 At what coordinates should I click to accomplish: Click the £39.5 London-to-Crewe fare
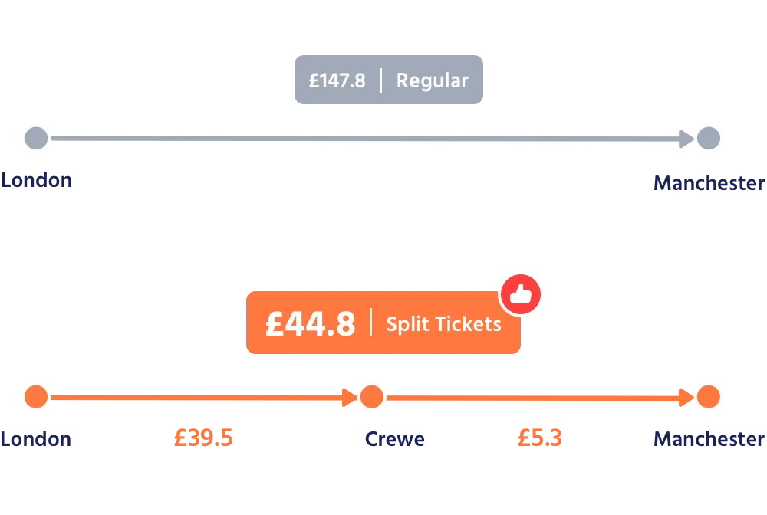pyautogui.click(x=203, y=438)
